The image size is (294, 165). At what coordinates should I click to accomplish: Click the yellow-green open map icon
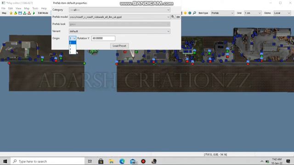pos(16,13)
